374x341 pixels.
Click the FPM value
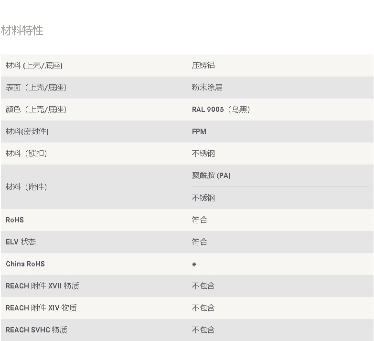[x=199, y=132]
